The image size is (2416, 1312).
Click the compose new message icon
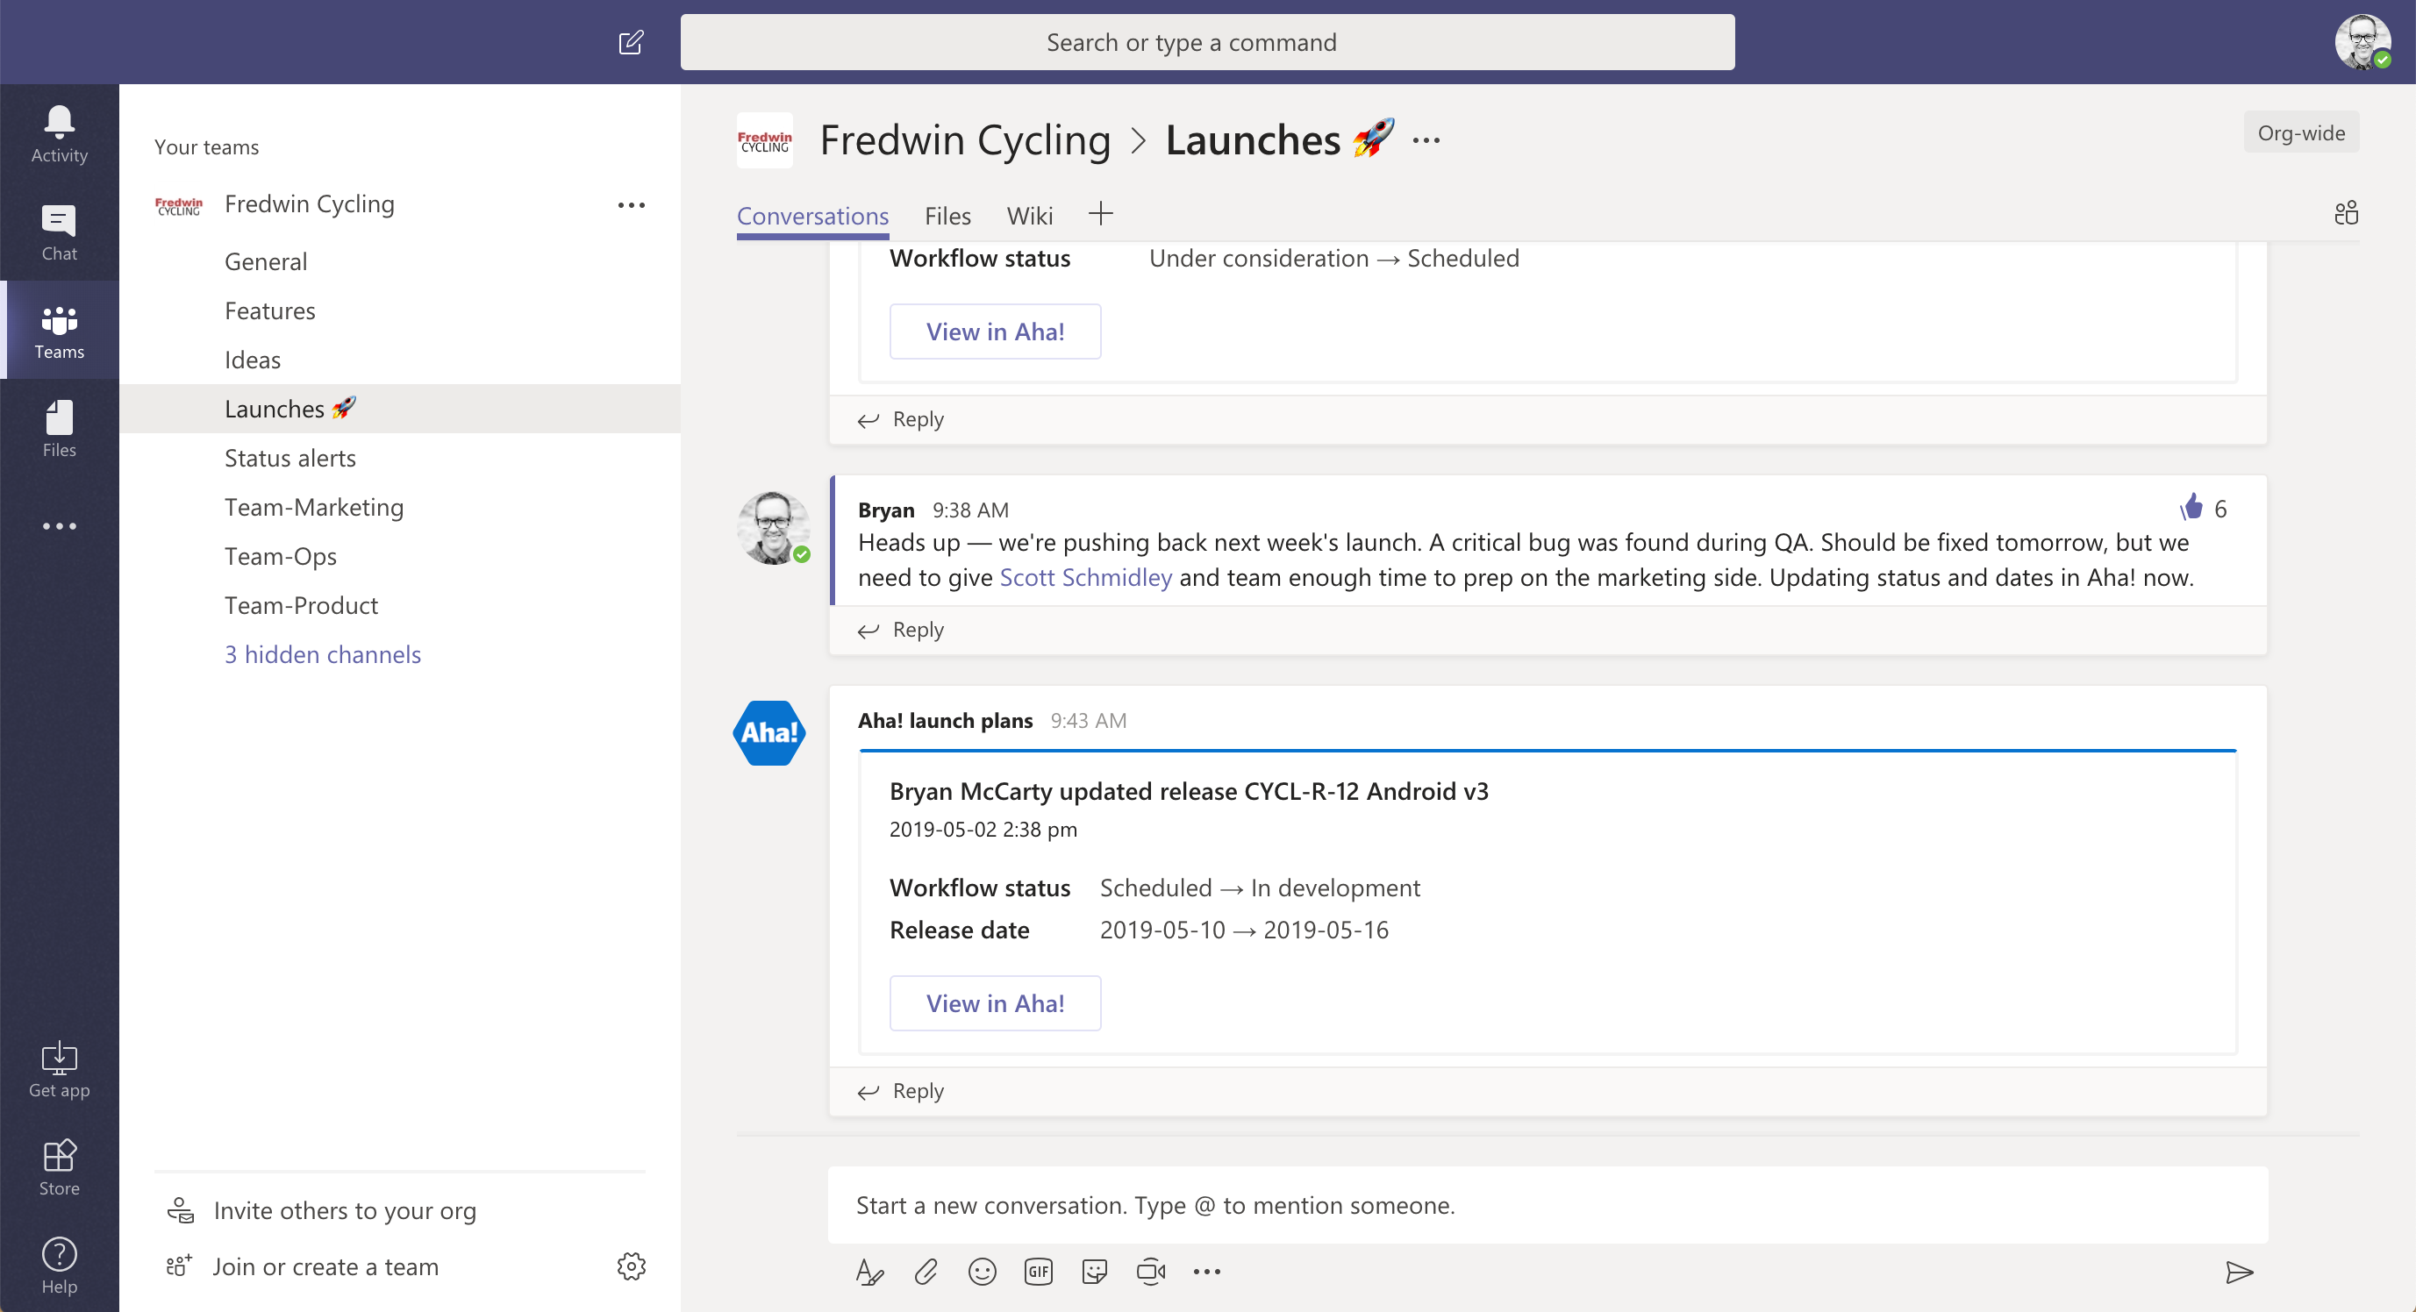(630, 40)
